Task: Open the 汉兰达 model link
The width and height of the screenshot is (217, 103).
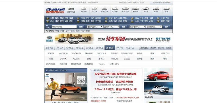Action: tap(127, 59)
